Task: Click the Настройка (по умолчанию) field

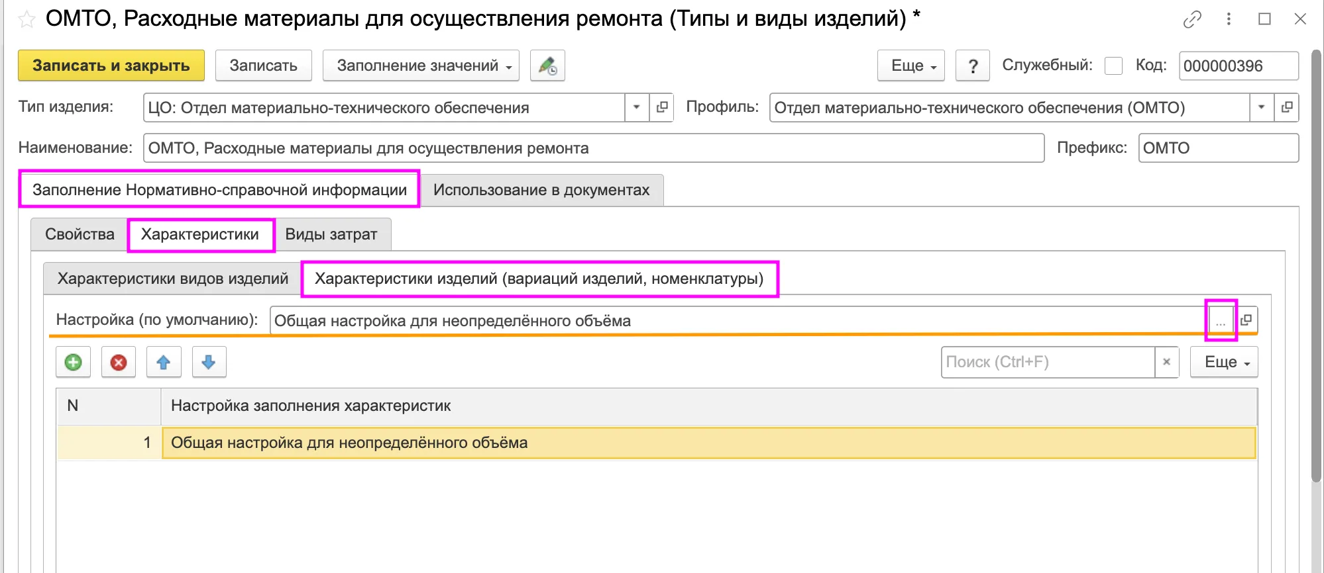Action: [739, 320]
